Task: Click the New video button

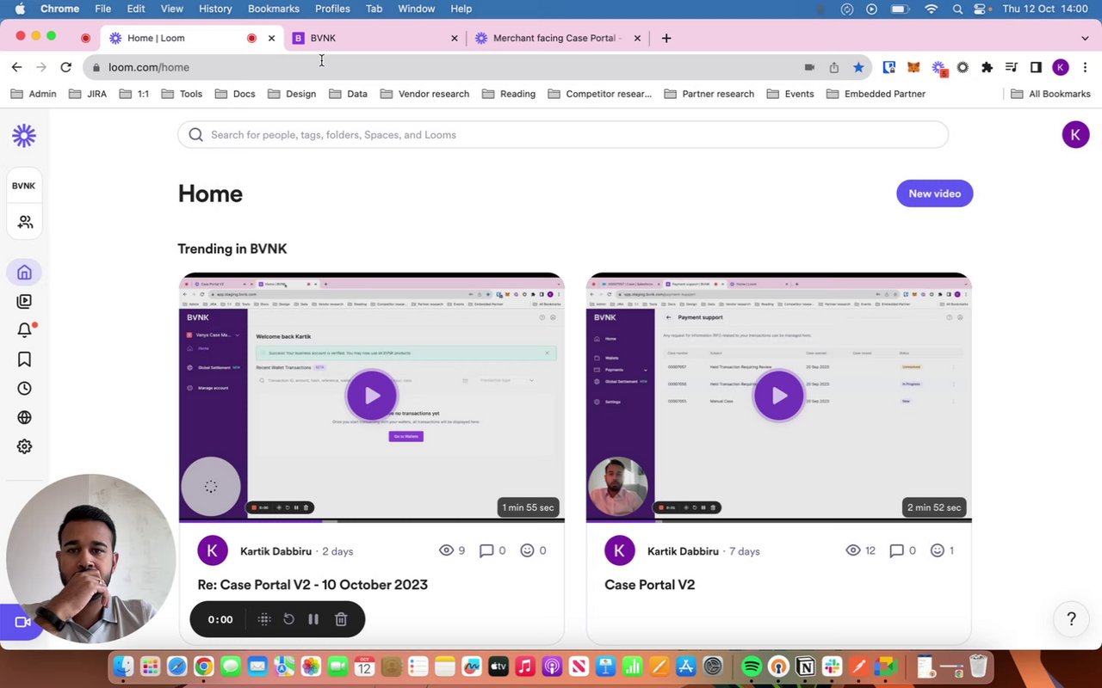Action: click(935, 193)
